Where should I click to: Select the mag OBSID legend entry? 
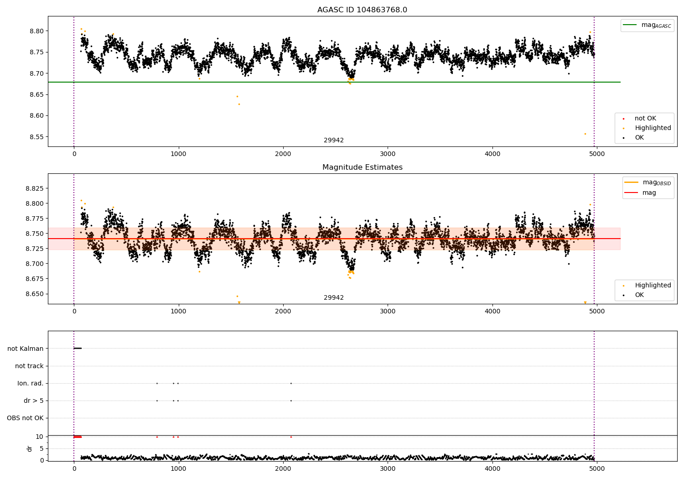[x=648, y=182]
